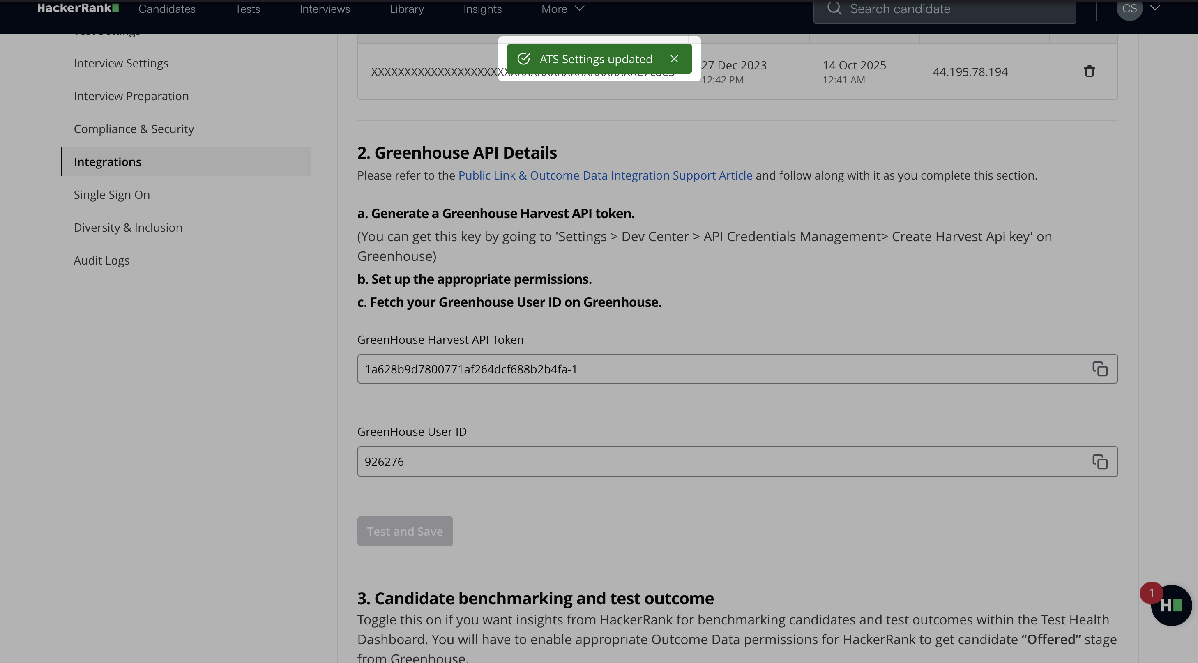The height and width of the screenshot is (663, 1198).
Task: Select Single Sign On in sidebar
Action: tap(112, 194)
